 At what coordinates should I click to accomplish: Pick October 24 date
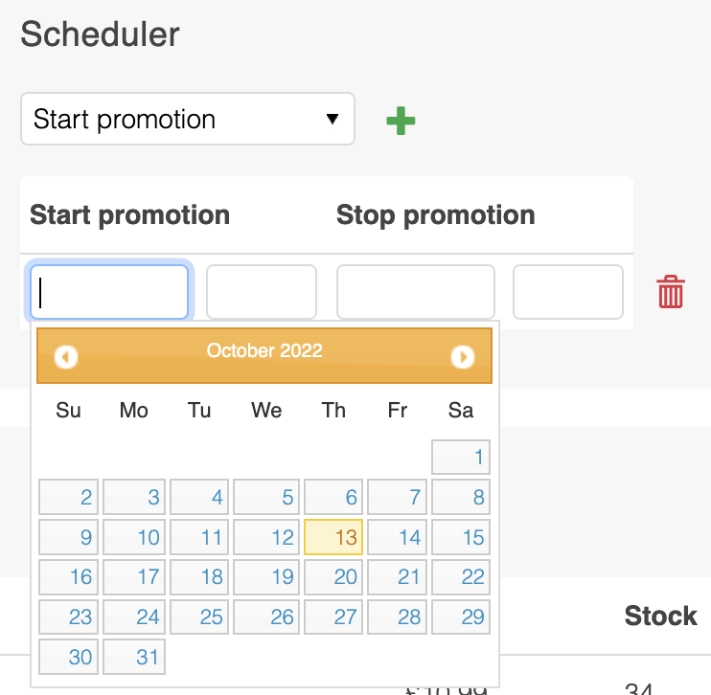(134, 617)
